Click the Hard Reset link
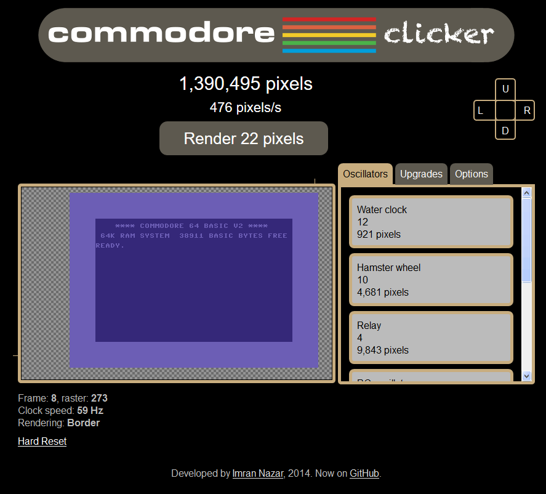546x494 pixels. coord(42,442)
